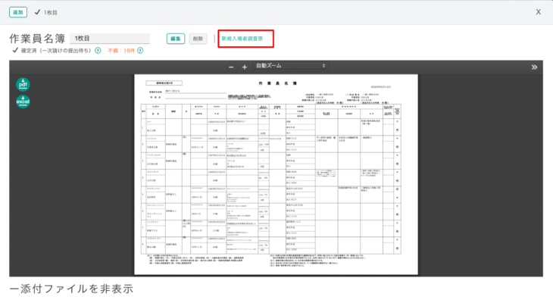This screenshot has height=300, width=553.
Task: Zoom in with the plus icon
Action: 245,67
